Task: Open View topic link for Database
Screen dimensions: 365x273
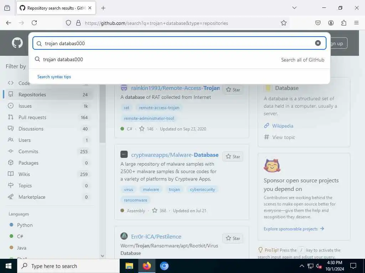Action: click(283, 137)
